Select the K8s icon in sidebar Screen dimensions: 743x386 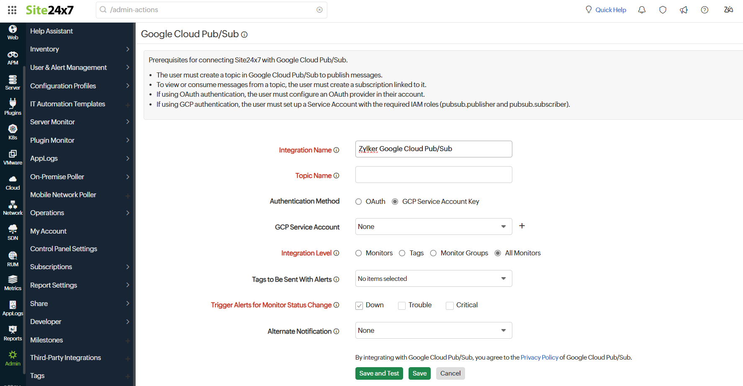tap(13, 132)
